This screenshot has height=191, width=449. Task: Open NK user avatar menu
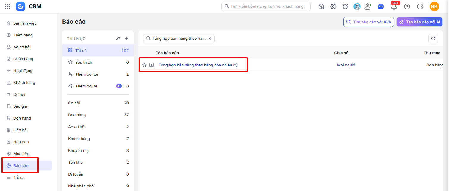pos(434,7)
